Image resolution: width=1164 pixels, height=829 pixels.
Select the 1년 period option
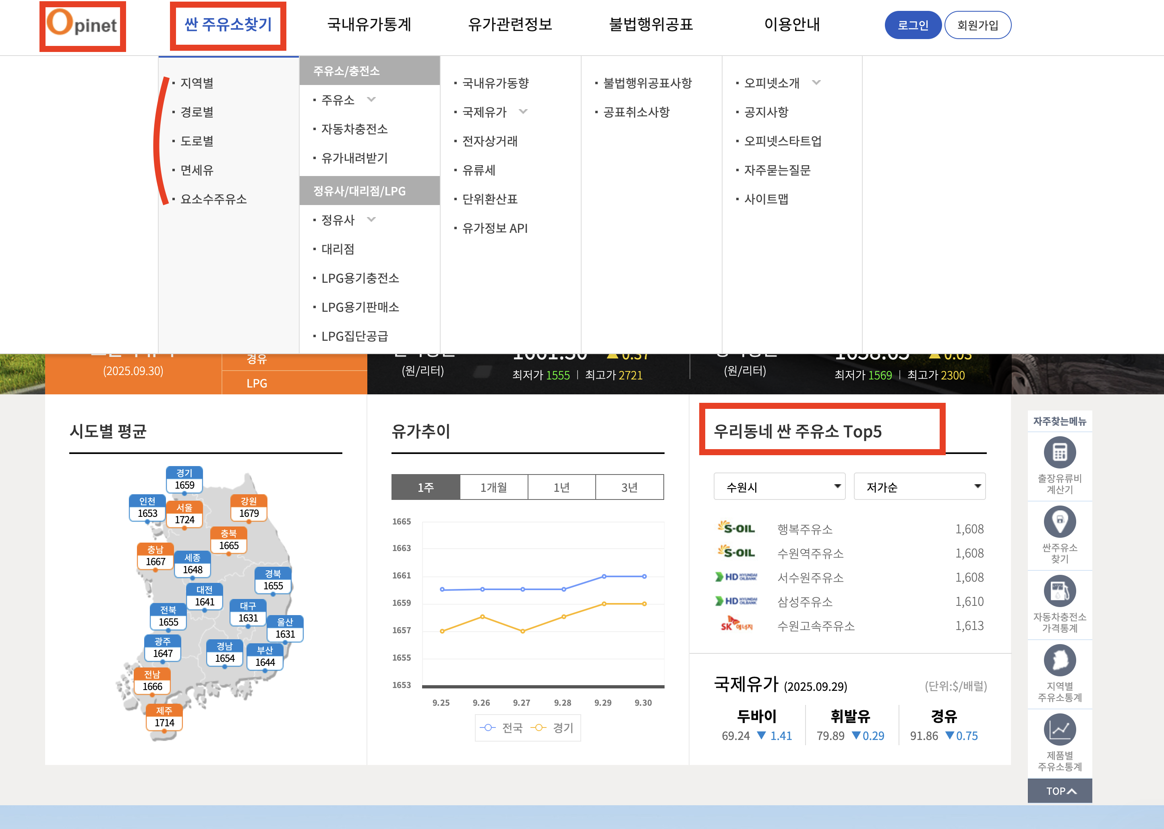(x=561, y=487)
